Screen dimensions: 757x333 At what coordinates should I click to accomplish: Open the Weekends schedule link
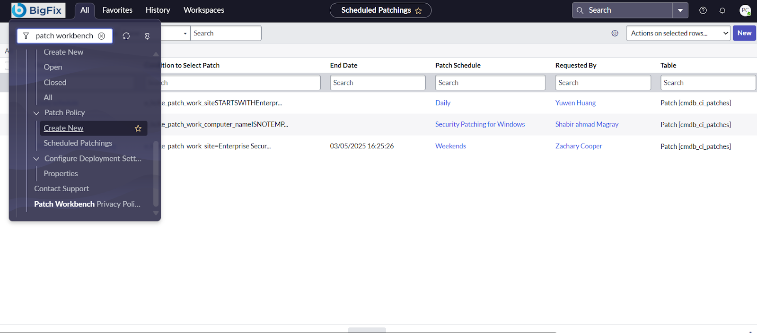click(x=450, y=146)
